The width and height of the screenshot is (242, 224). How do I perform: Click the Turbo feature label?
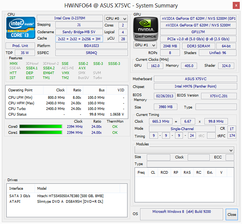97,78
